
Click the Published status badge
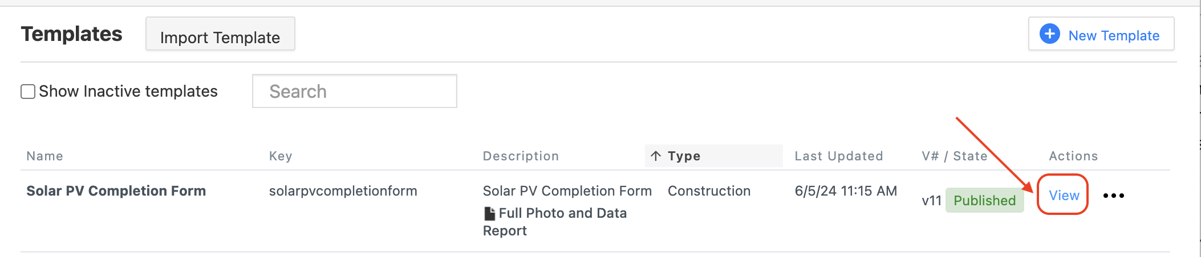tap(984, 200)
